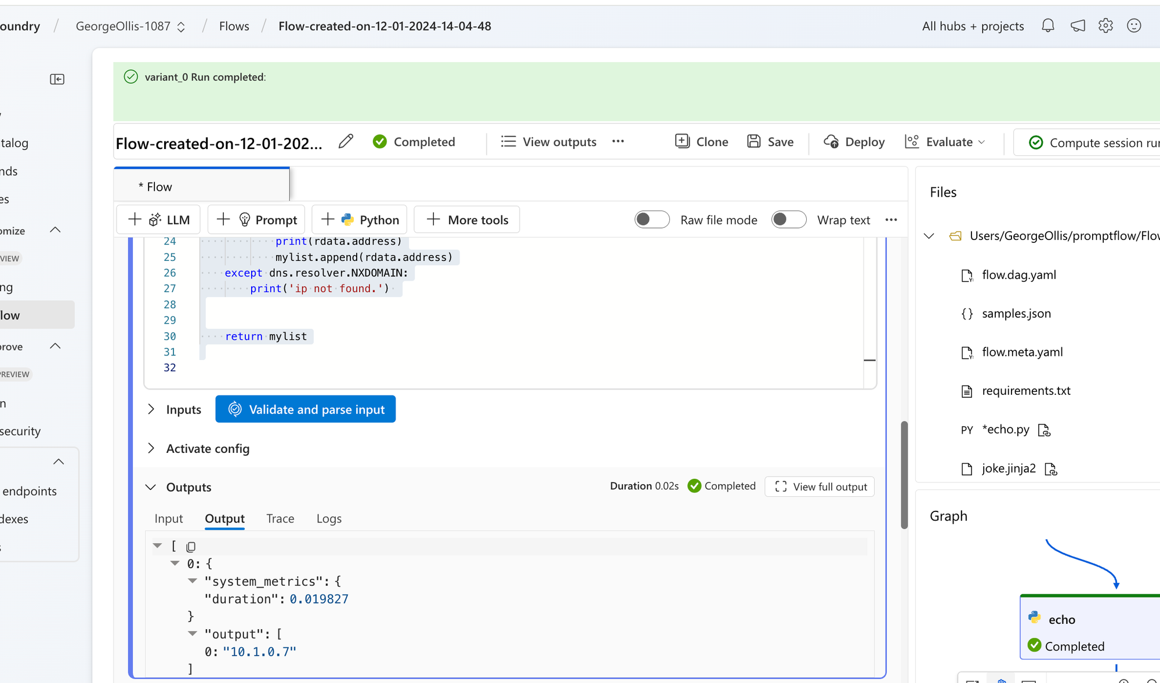This screenshot has height=683, width=1160.
Task: Click the icon beside echo.py file
Action: click(1044, 430)
